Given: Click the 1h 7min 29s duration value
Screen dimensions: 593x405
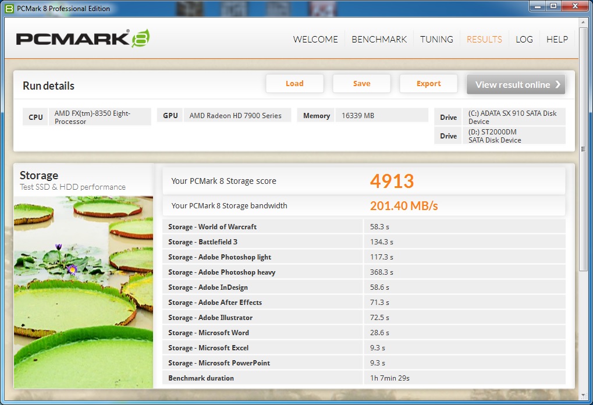Looking at the screenshot, I should [389, 378].
